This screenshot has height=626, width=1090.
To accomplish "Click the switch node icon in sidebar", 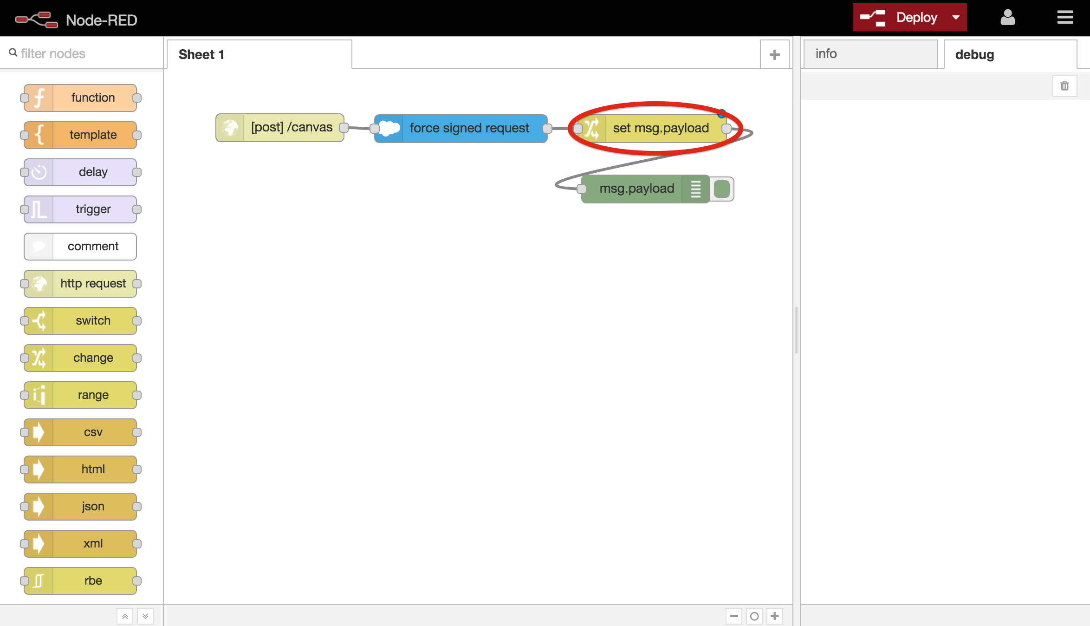I will (40, 320).
